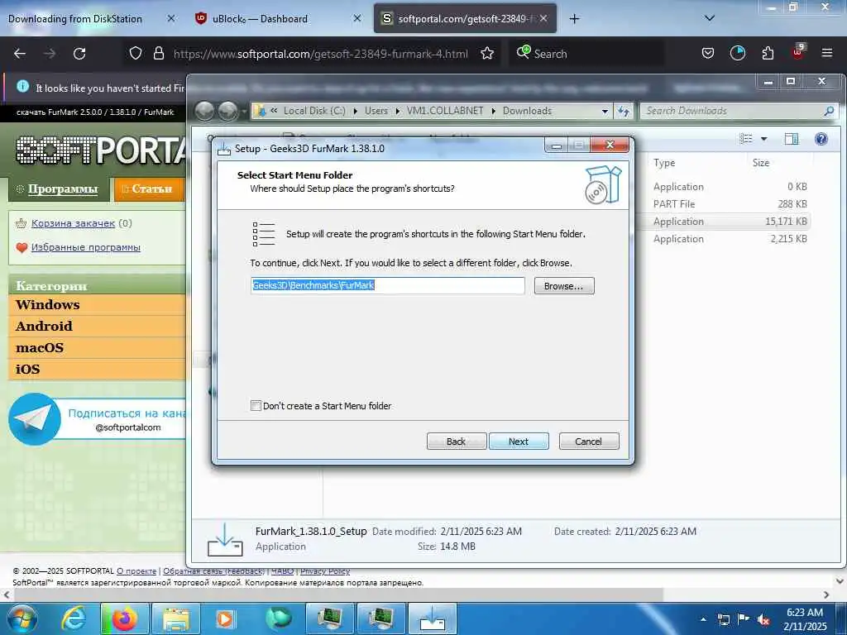Image resolution: width=847 pixels, height=635 pixels.
Task: Click Explorer forward navigation button
Action: pyautogui.click(x=228, y=111)
